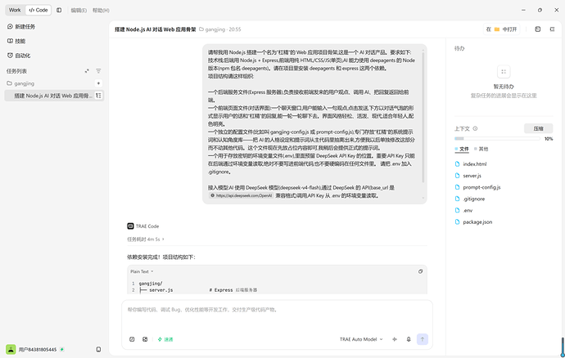
Task: Expand task duration 任务耗时 4m 5s
Action: tap(146, 239)
